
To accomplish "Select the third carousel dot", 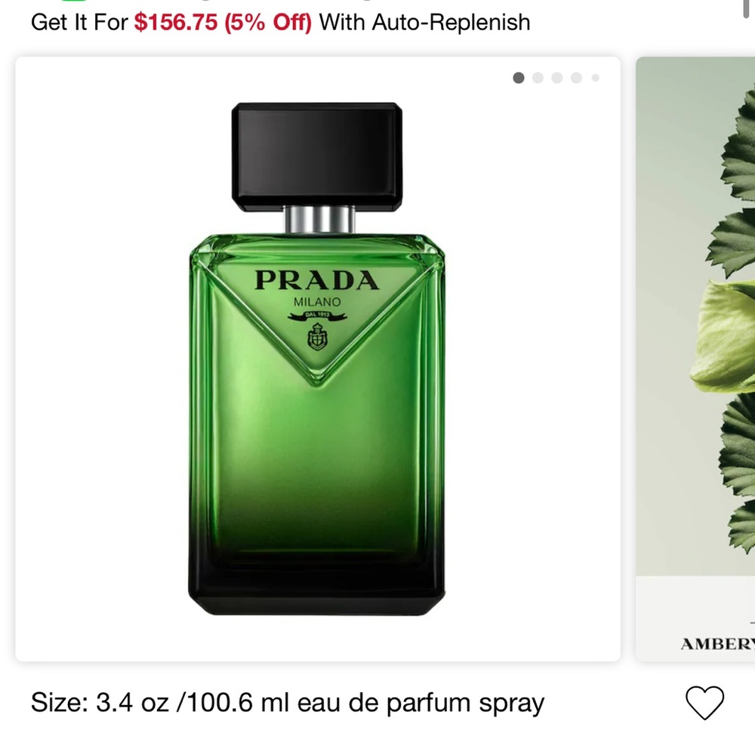I will pos(556,77).
